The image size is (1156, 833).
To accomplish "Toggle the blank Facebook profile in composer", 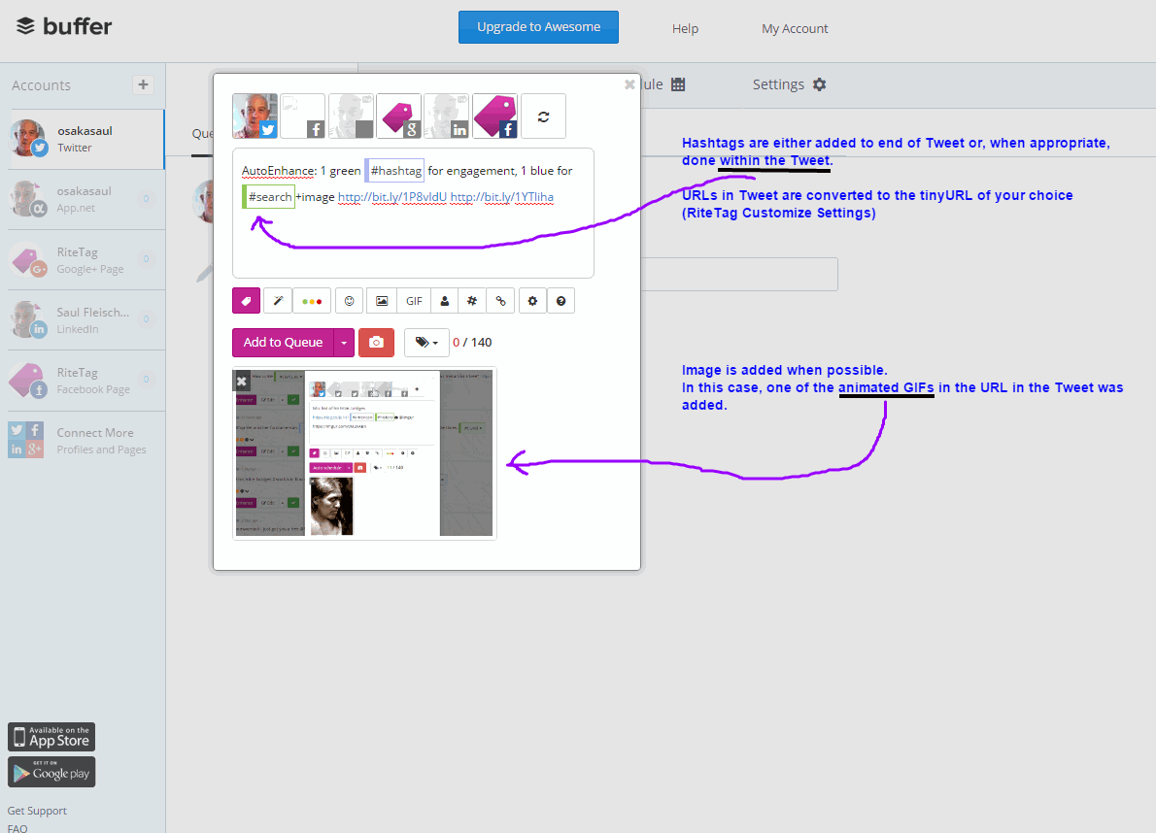I will click(x=302, y=117).
